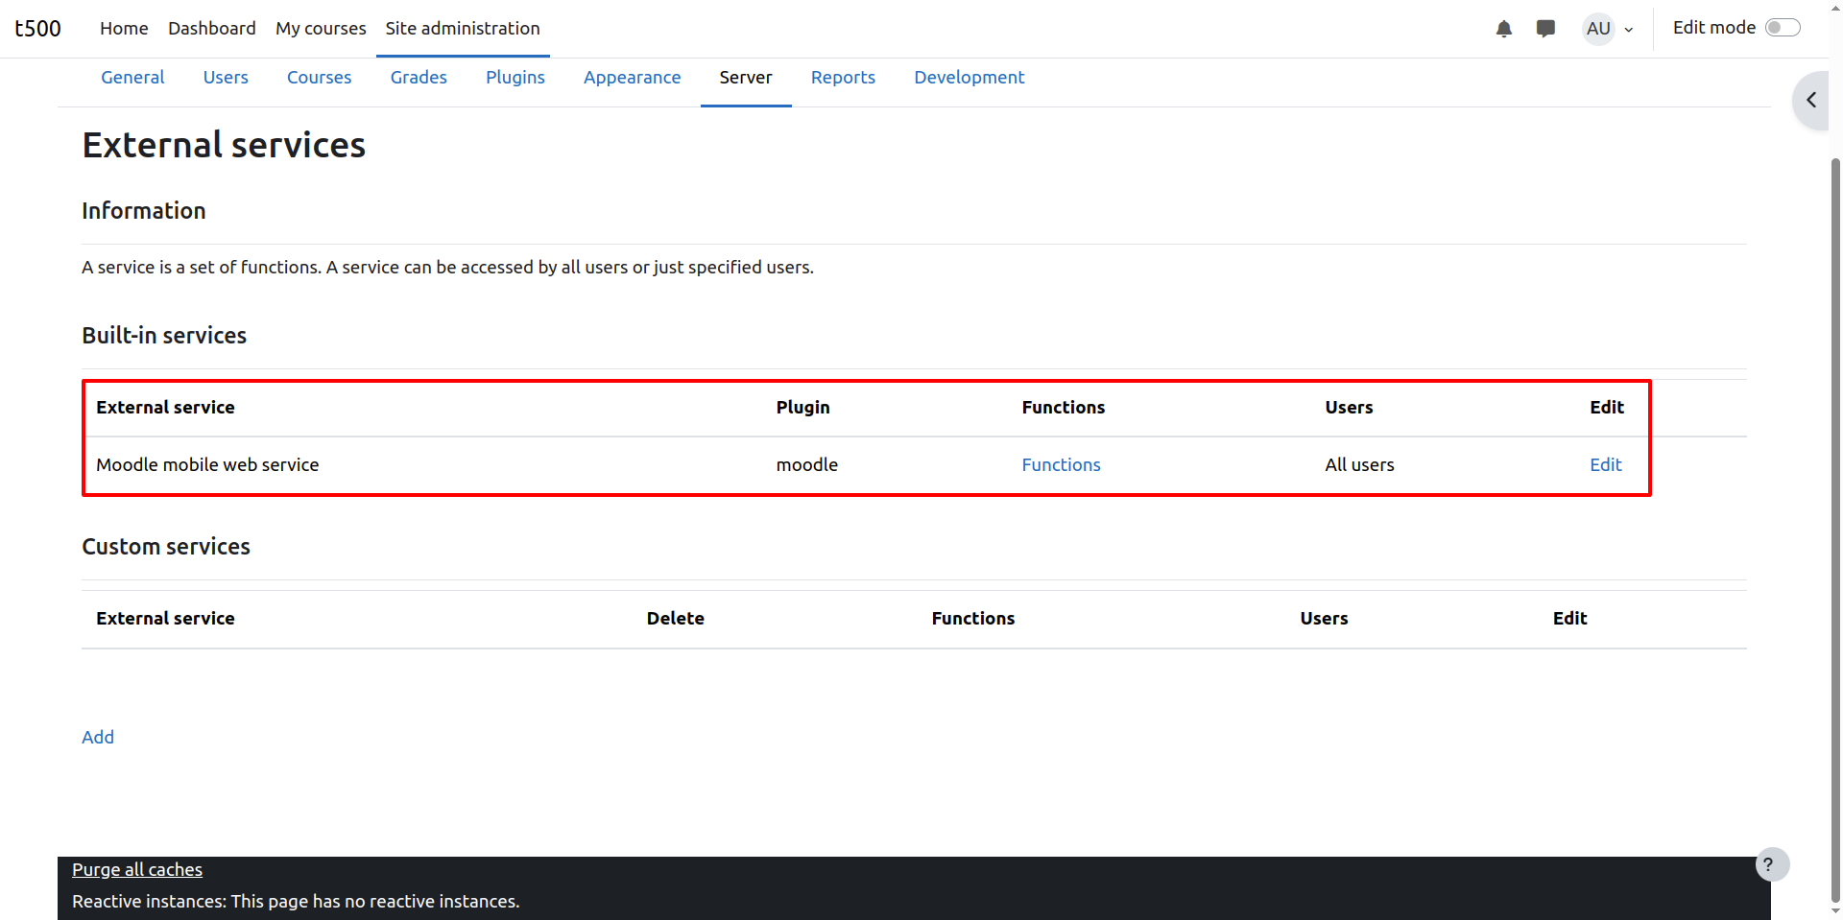This screenshot has width=1843, height=920.
Task: Open the help question mark button
Action: point(1772,864)
